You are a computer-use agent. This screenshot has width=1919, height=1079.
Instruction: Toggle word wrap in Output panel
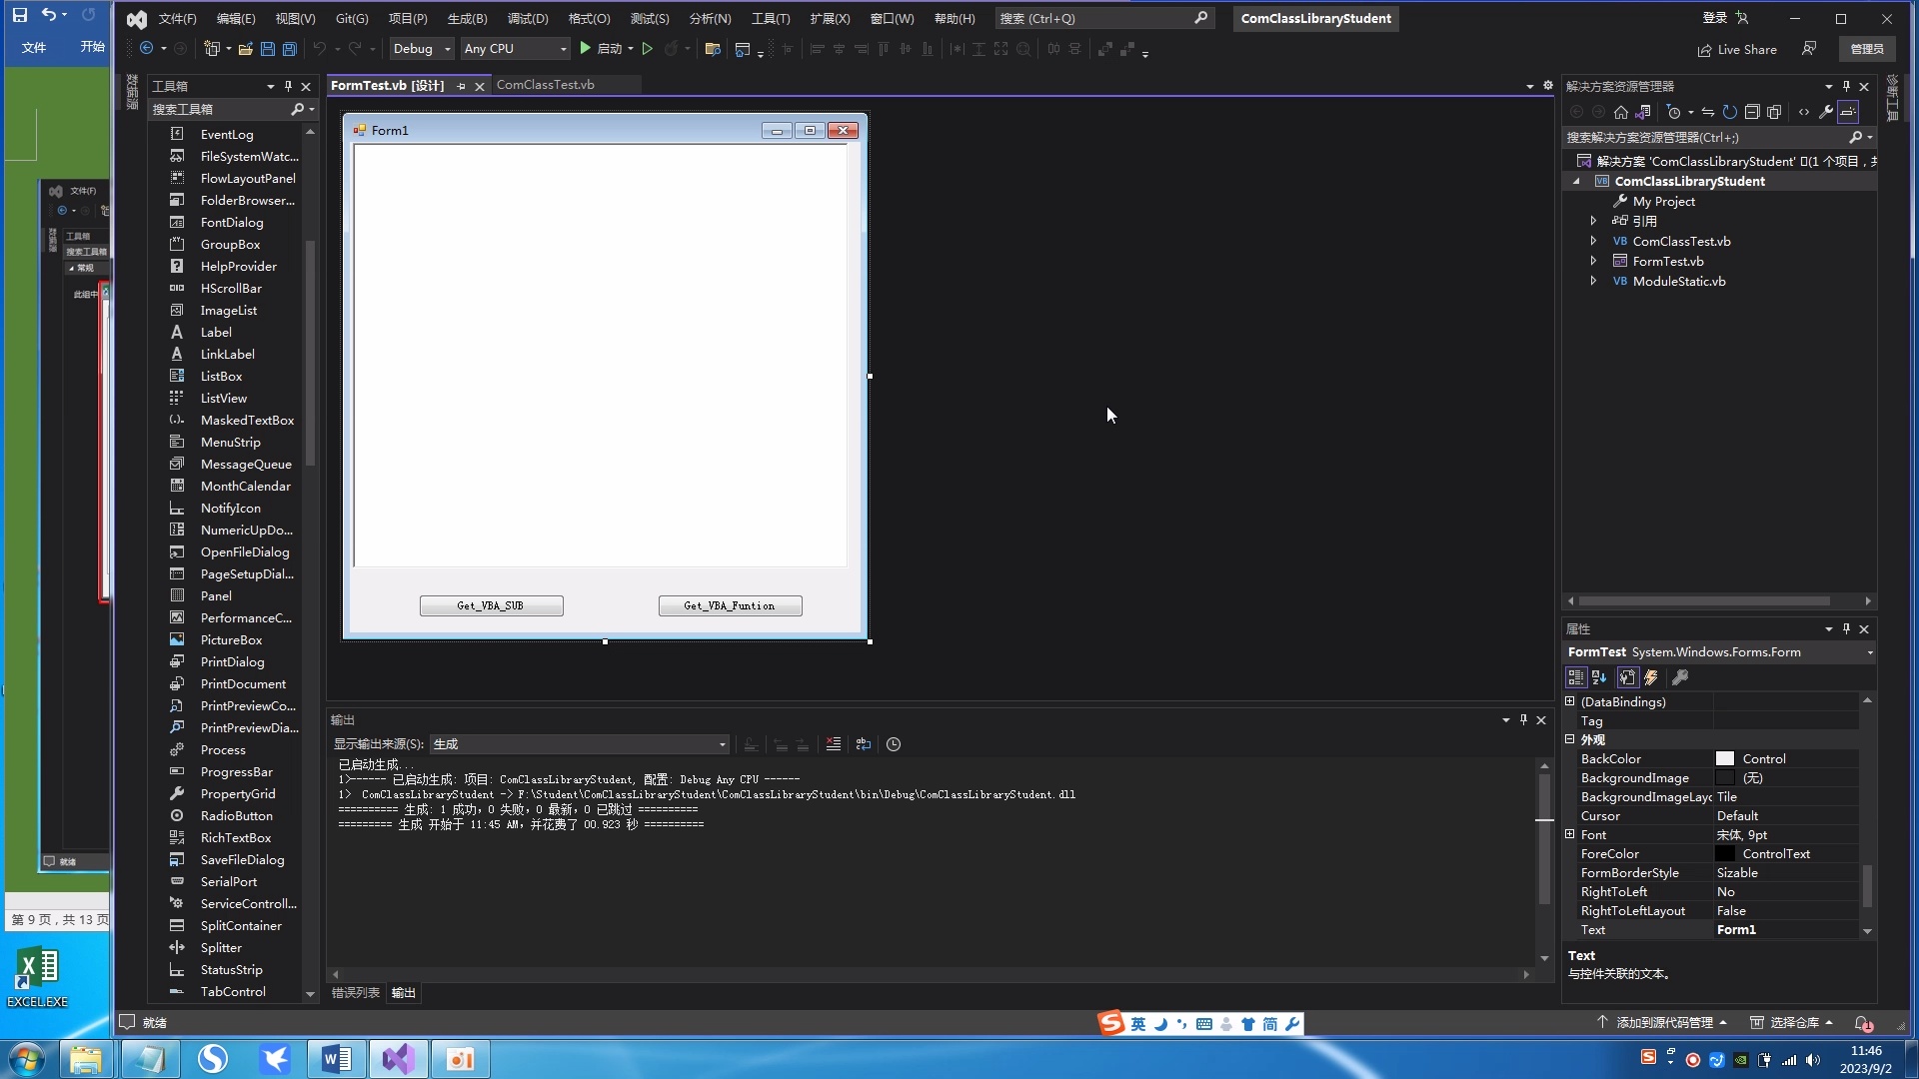[864, 744]
